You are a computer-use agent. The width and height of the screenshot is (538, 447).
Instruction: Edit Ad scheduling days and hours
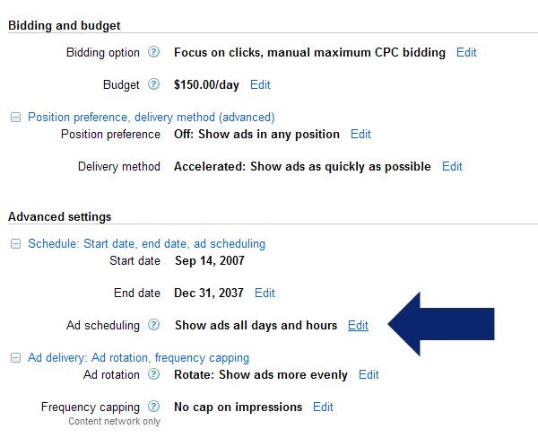(358, 325)
